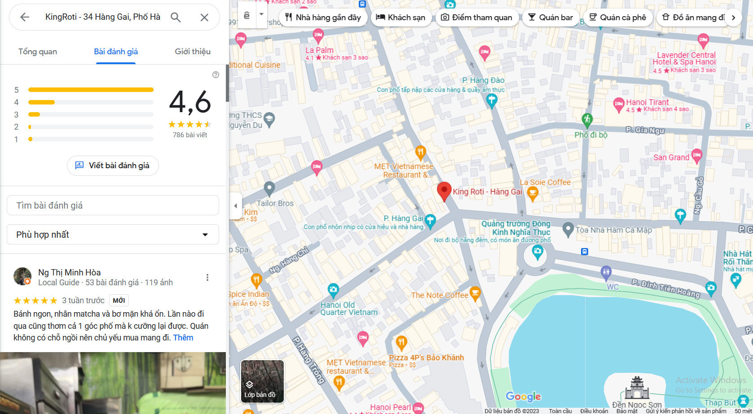Click the Tailor Bros gray pin
The image size is (753, 414).
(269, 189)
